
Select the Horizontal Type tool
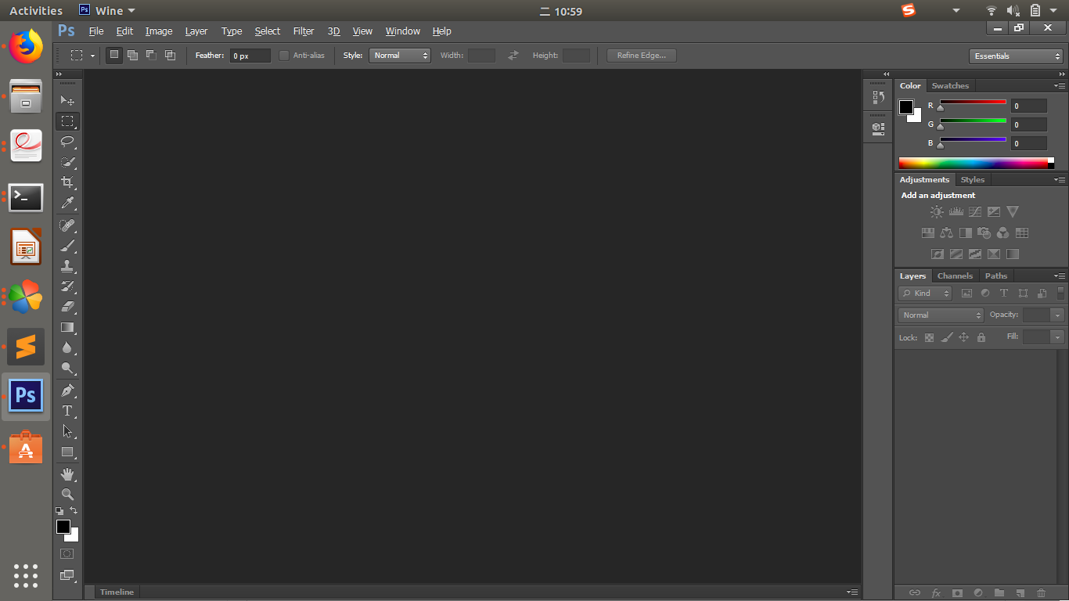click(x=67, y=410)
